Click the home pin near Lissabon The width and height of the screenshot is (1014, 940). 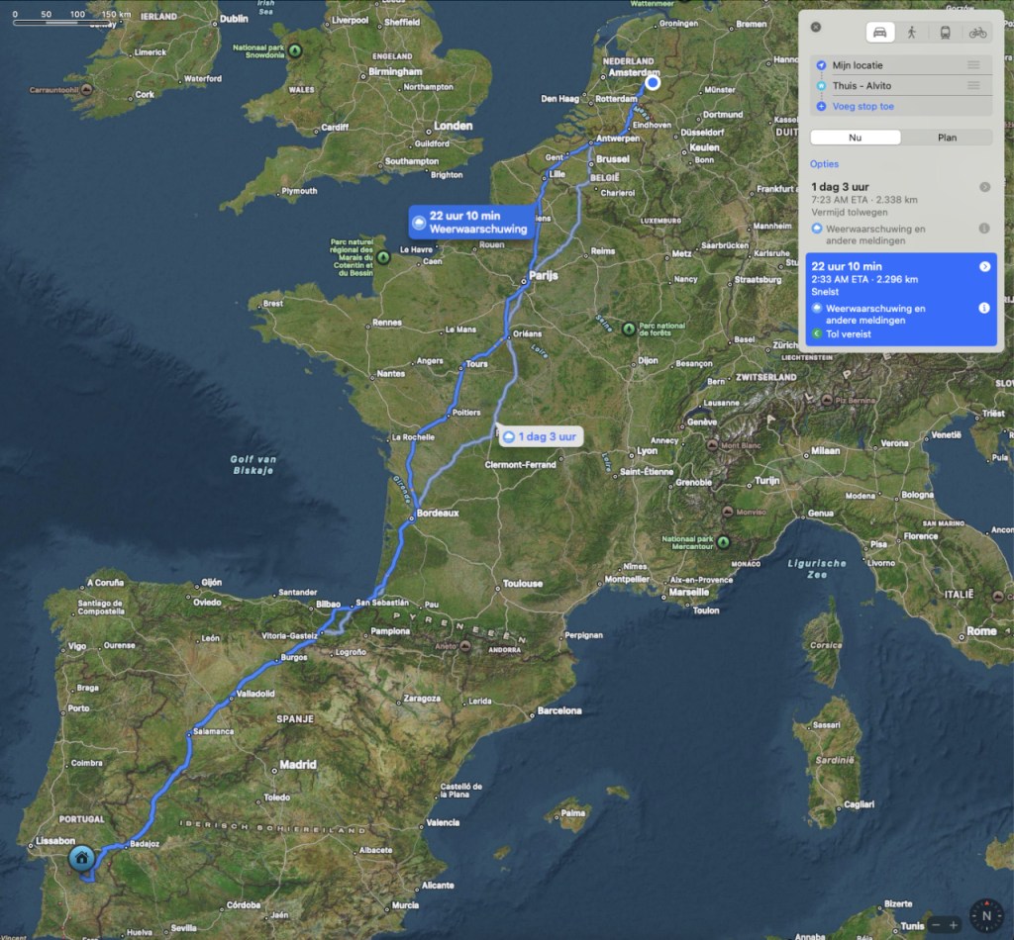81,858
